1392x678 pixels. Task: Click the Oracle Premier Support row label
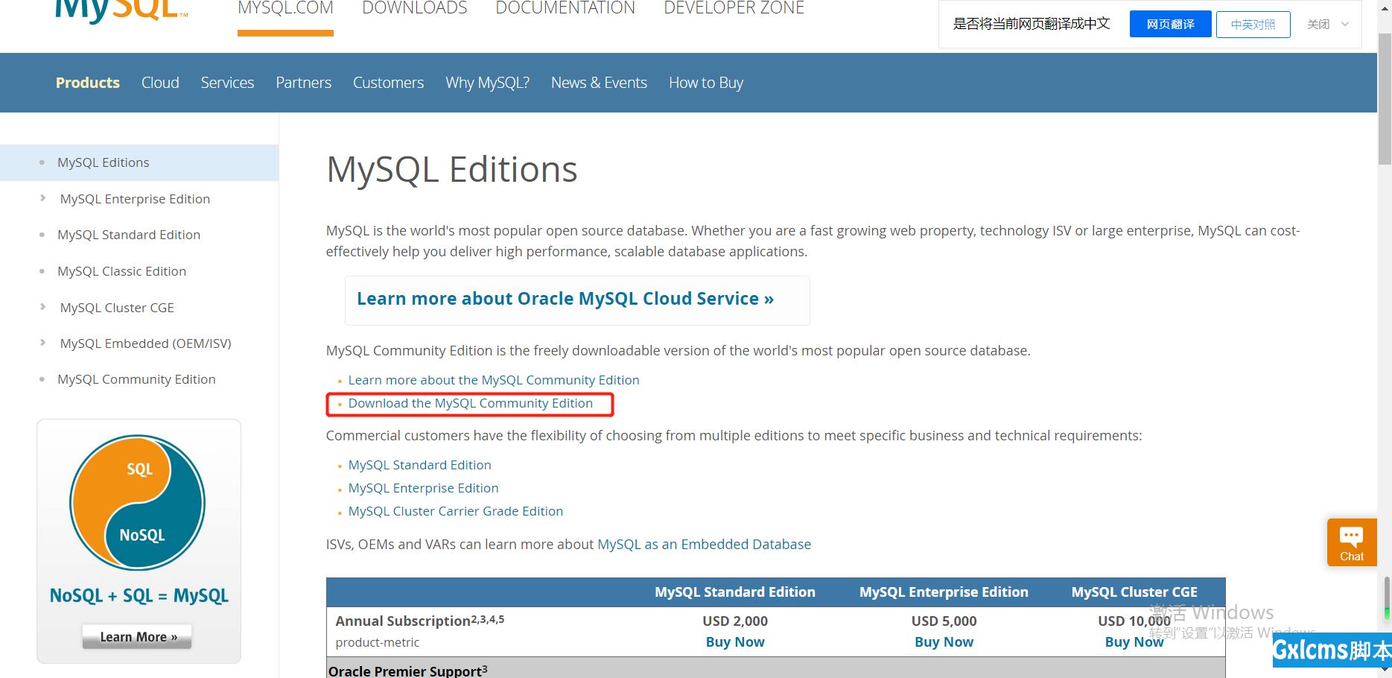pos(407,671)
